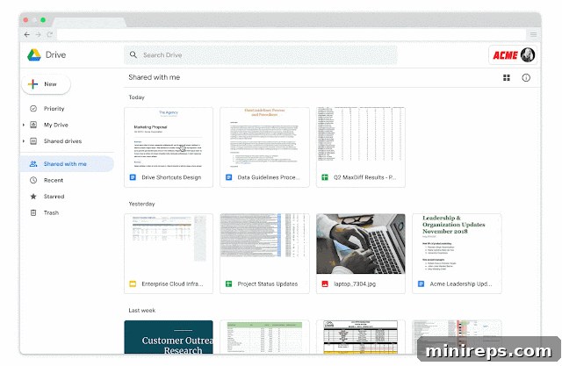Switch to grid view icon
This screenshot has height=366, width=562.
point(507,78)
